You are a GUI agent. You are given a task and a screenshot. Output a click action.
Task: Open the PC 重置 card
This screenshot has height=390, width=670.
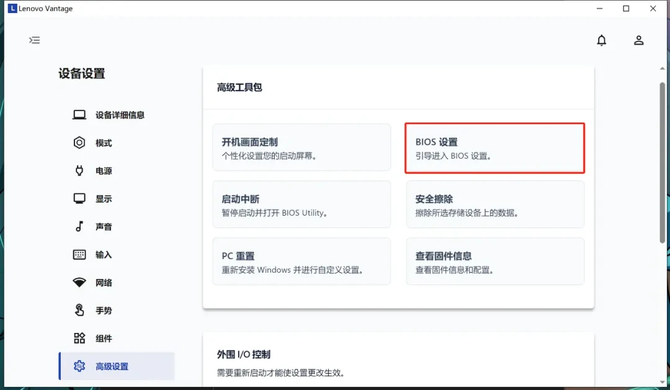pyautogui.click(x=301, y=261)
